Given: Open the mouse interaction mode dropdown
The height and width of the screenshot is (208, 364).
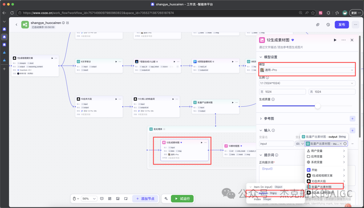Looking at the screenshot, I should tap(76, 199).
